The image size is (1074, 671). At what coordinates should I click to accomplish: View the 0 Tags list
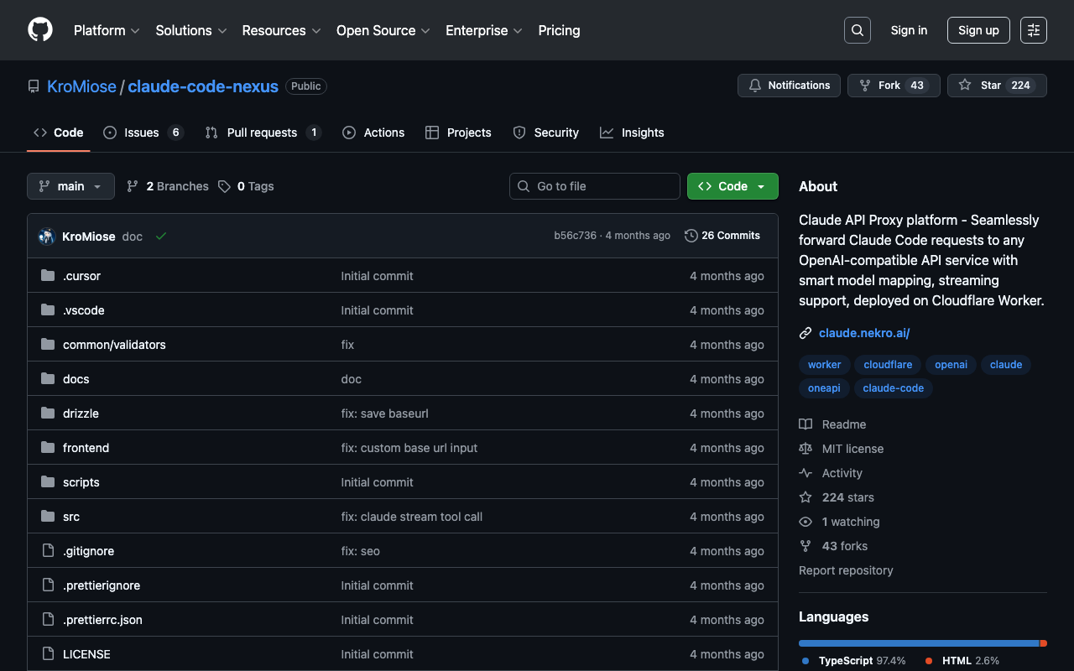coord(246,186)
